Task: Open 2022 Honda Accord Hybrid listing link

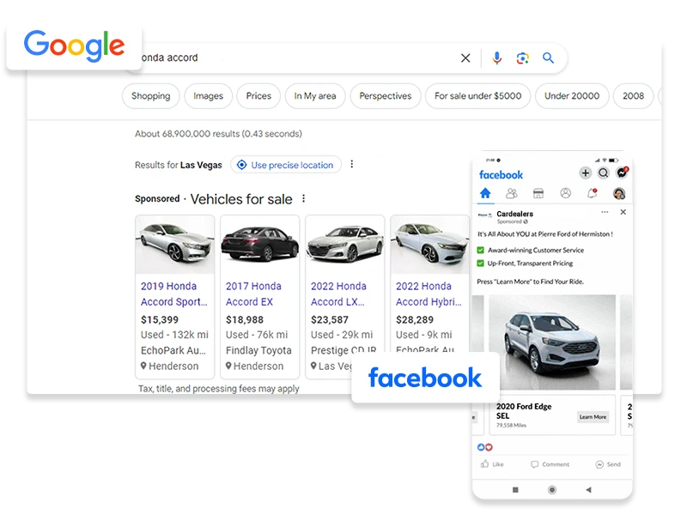Action: [x=429, y=294]
